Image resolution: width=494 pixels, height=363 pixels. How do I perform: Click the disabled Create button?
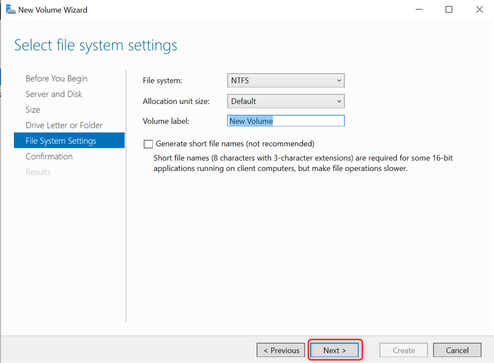pyautogui.click(x=403, y=350)
